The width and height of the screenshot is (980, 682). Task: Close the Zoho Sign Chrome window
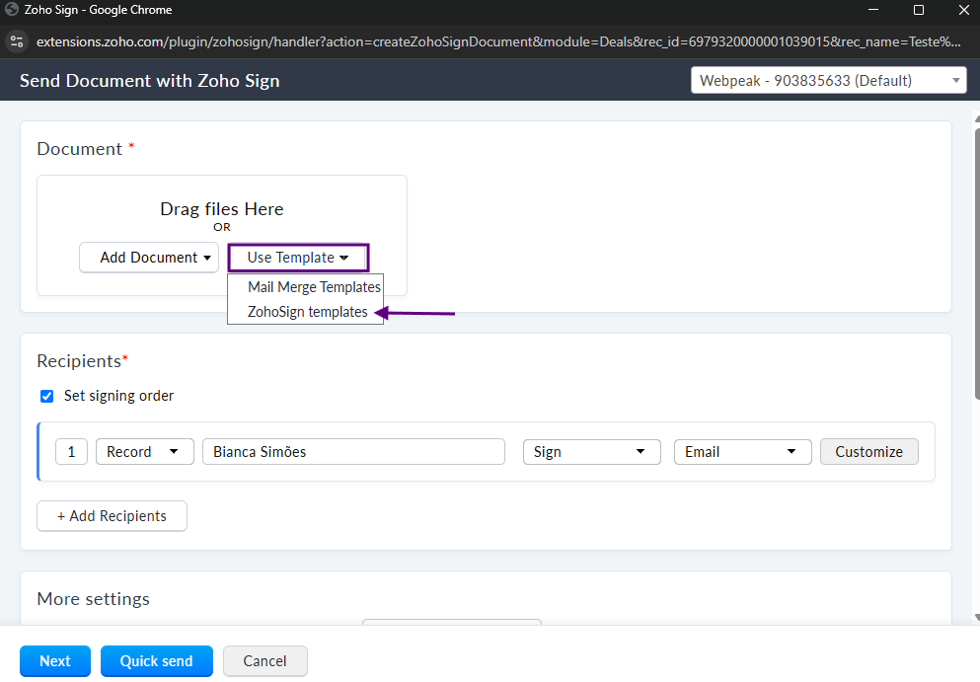tap(964, 10)
